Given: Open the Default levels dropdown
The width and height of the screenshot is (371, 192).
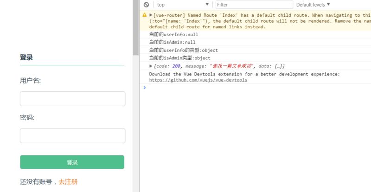Looking at the screenshot, I should tap(313, 5).
